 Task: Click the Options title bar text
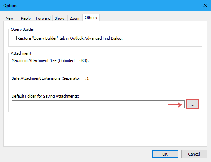point(11,6)
